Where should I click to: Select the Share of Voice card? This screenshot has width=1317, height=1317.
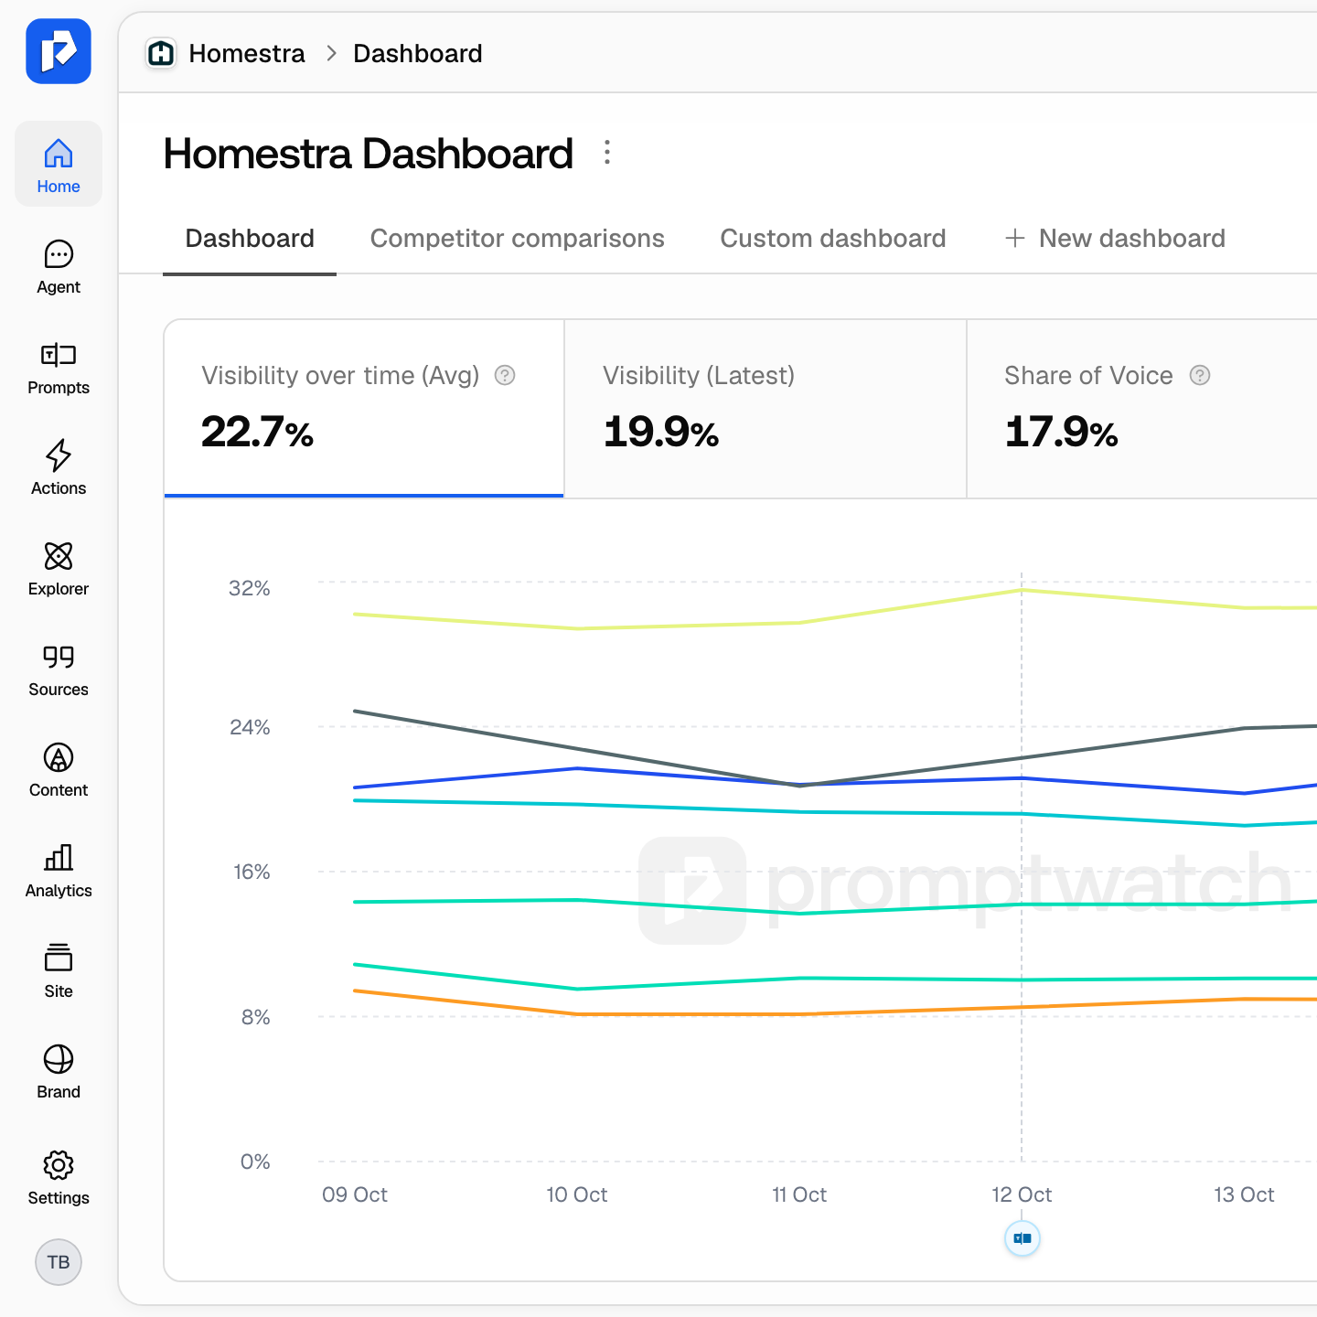(1142, 408)
